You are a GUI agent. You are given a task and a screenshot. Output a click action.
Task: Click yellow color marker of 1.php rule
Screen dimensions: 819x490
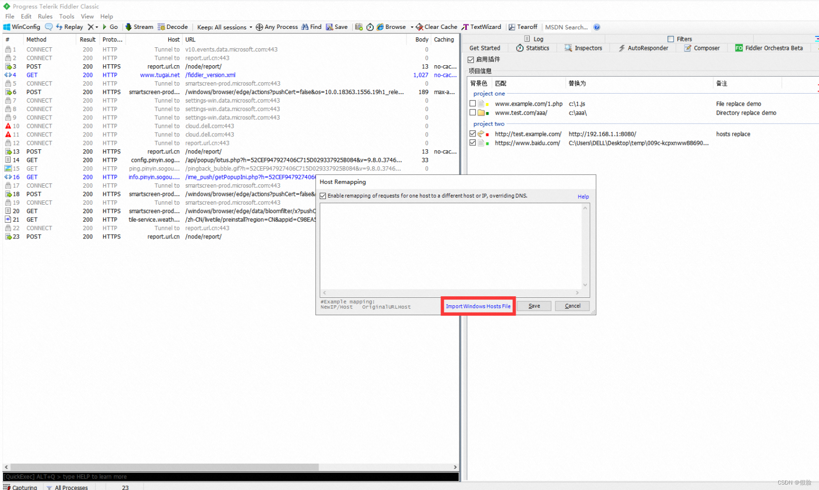click(487, 104)
